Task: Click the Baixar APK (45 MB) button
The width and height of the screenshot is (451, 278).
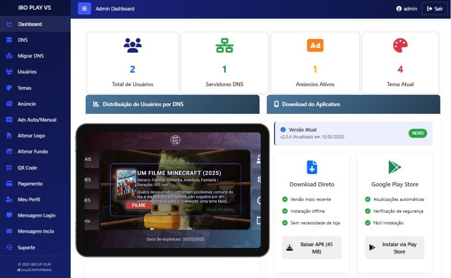Action: (x=312, y=248)
